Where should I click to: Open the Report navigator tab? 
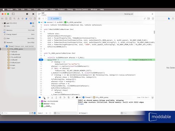coord(35,19)
